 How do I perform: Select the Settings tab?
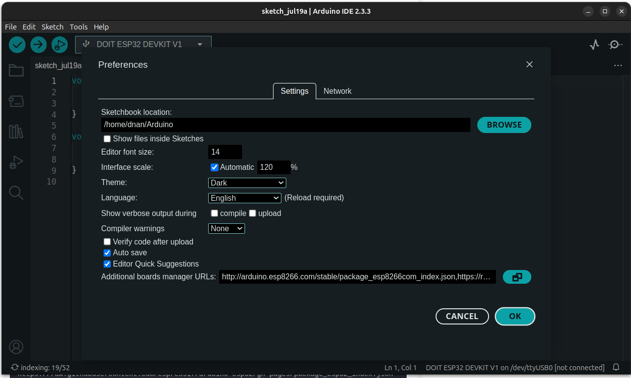click(x=295, y=91)
